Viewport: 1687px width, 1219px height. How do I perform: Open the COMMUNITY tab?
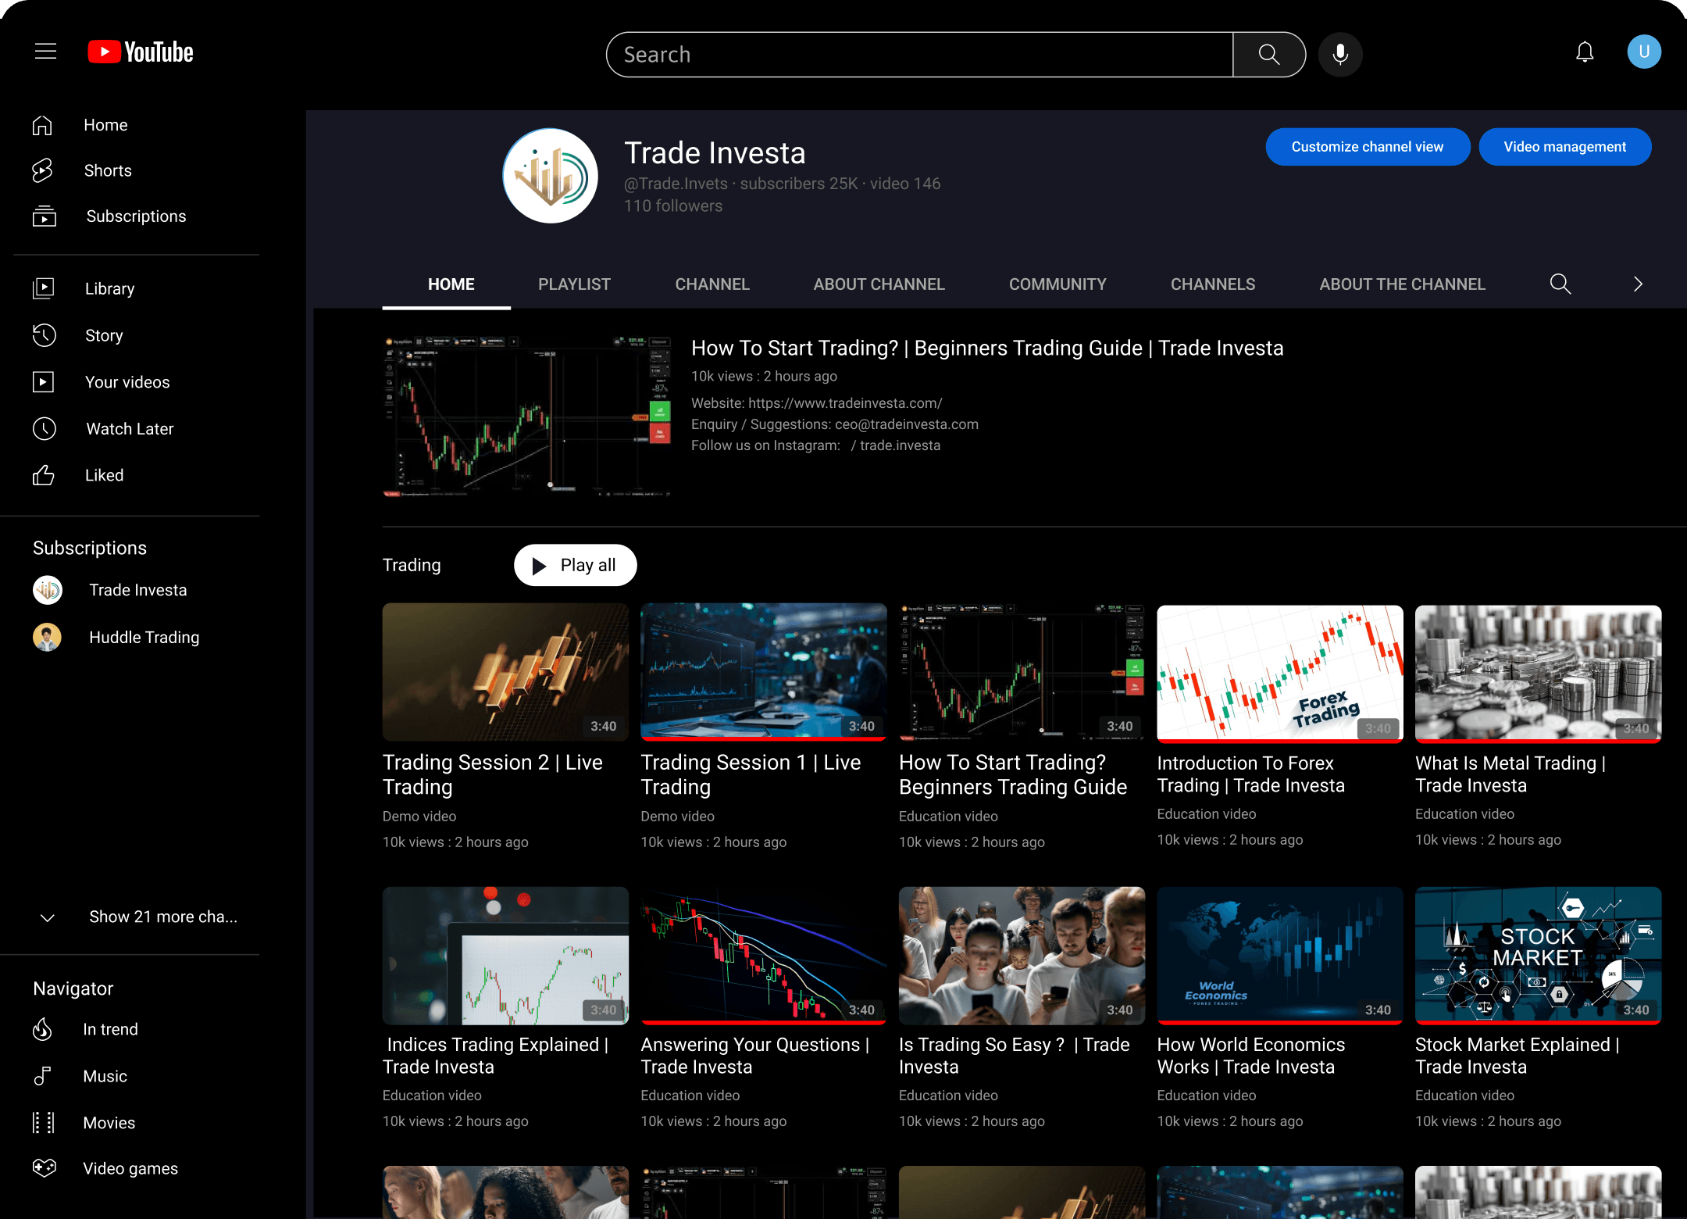(x=1057, y=284)
